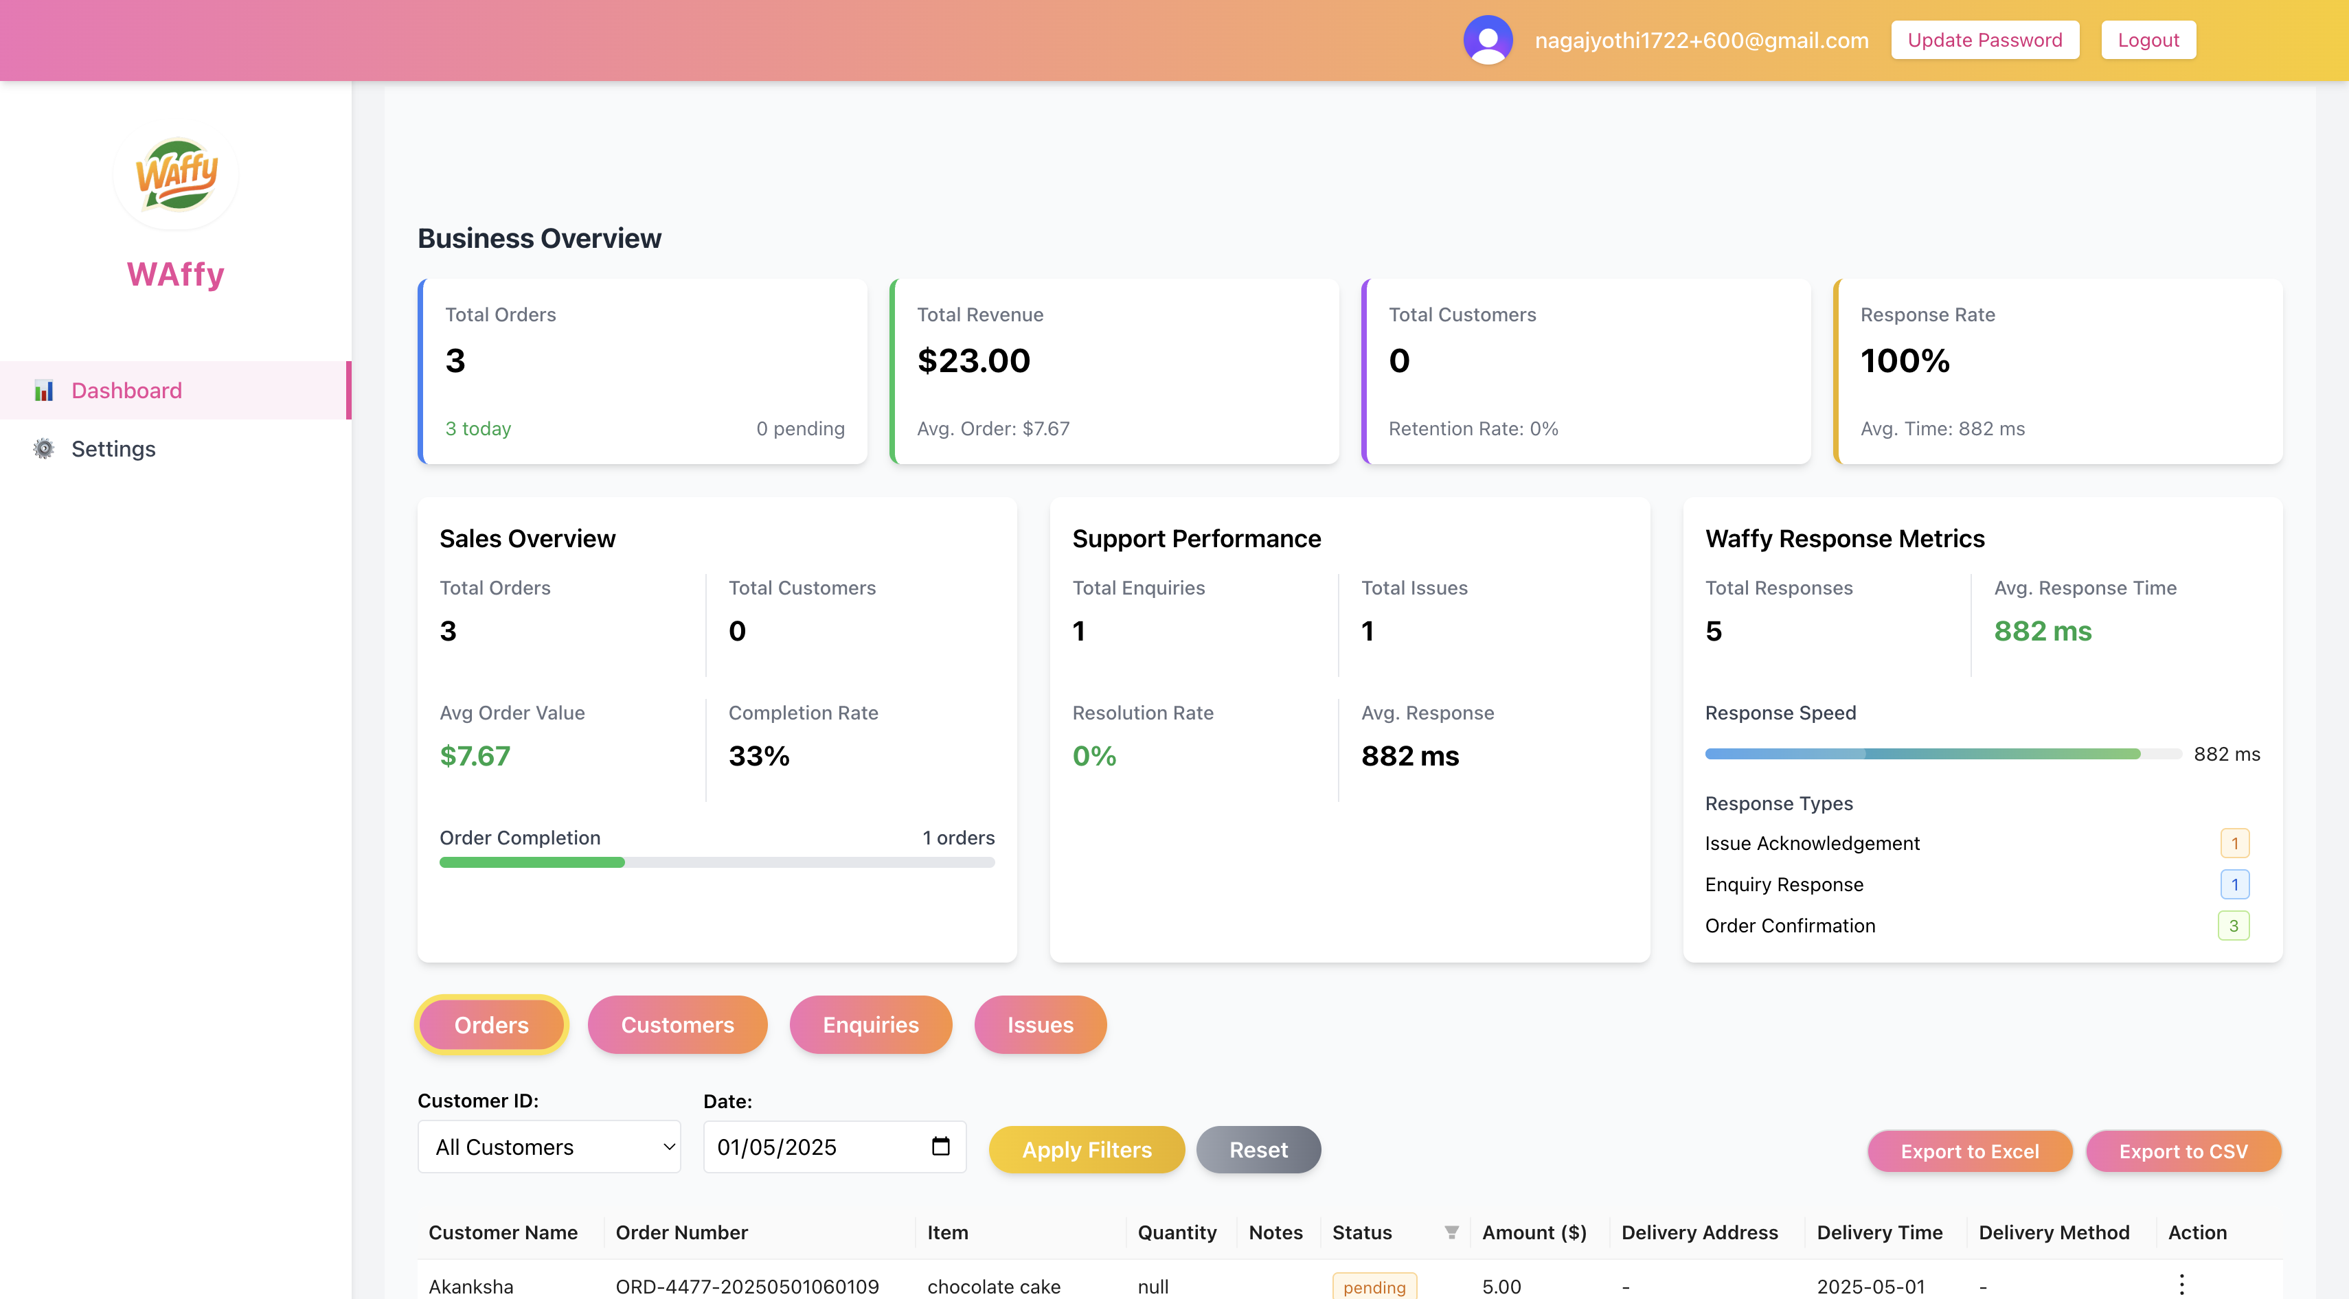2349x1299 pixels.
Task: Open the three-dot action menu for Akanksha
Action: [x=2181, y=1285]
